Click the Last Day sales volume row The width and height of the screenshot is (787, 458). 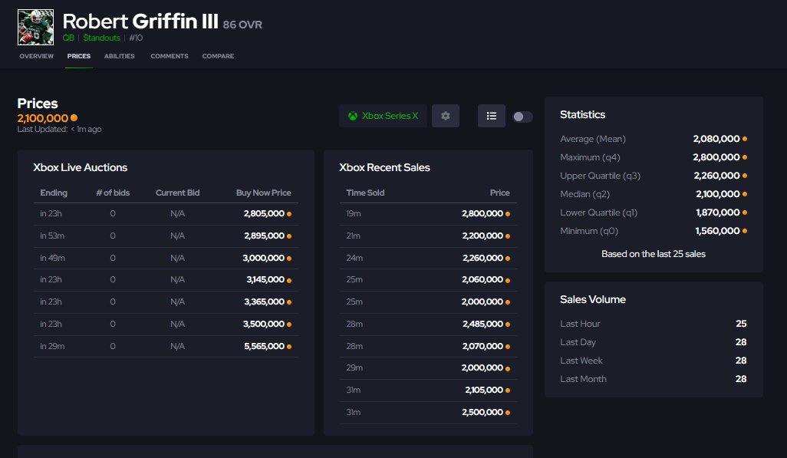[654, 342]
